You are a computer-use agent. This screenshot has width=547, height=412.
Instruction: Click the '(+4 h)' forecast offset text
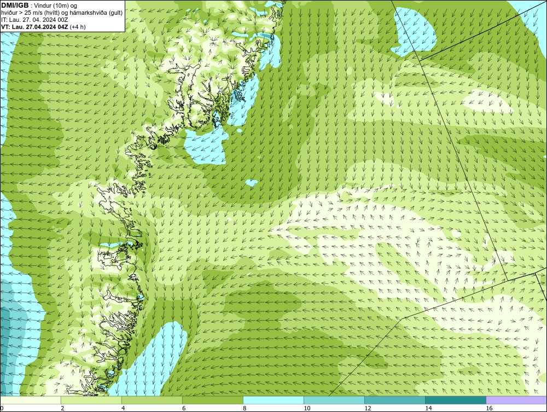pyautogui.click(x=78, y=27)
